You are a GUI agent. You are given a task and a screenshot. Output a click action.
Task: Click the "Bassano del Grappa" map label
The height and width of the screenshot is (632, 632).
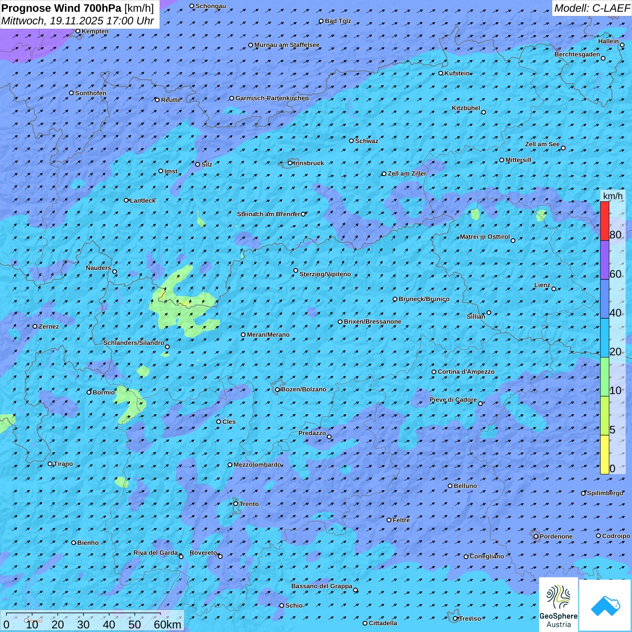(x=322, y=586)
